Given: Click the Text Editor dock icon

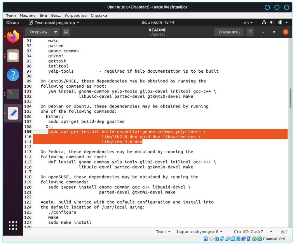Looking at the screenshot, I should click(x=13, y=113).
